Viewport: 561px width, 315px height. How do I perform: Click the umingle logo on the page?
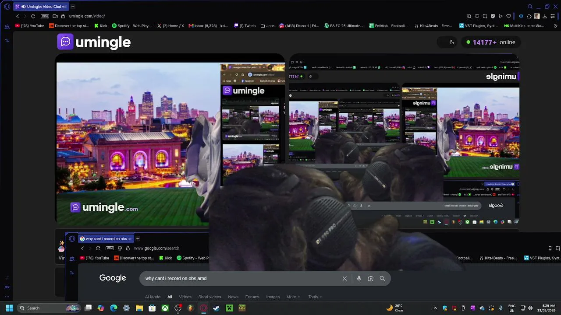coord(94,42)
